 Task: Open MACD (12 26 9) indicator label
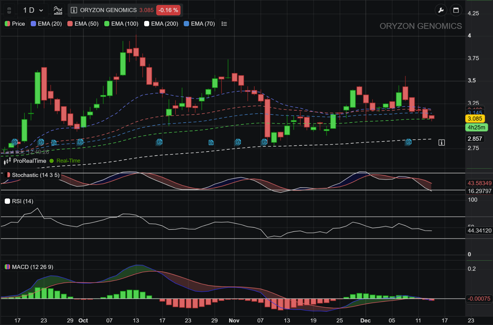click(29, 267)
